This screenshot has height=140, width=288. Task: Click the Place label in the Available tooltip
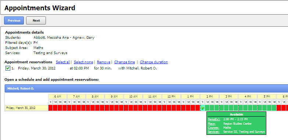click(212, 124)
